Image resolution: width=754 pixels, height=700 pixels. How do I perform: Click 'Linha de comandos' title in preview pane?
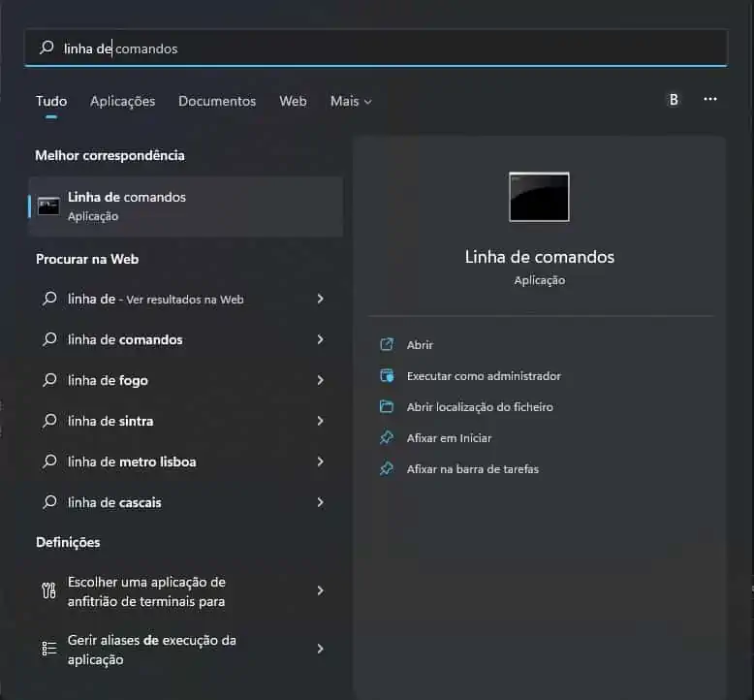[540, 257]
